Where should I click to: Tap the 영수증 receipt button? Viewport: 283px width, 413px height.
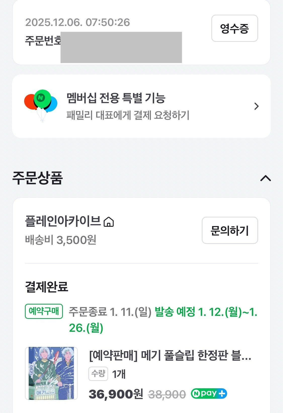click(x=234, y=28)
